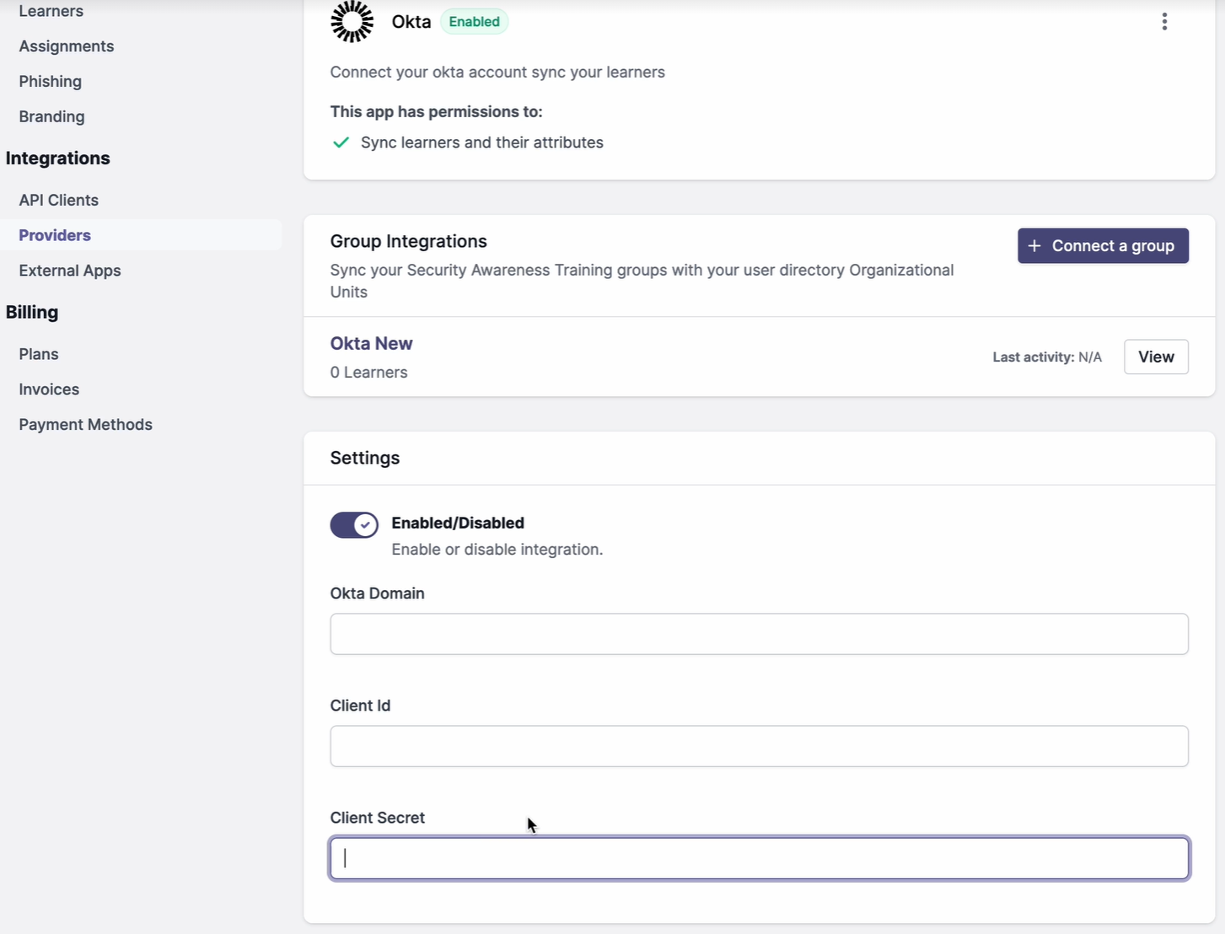The height and width of the screenshot is (934, 1225).
Task: Navigate to API Clients
Action: pos(59,201)
